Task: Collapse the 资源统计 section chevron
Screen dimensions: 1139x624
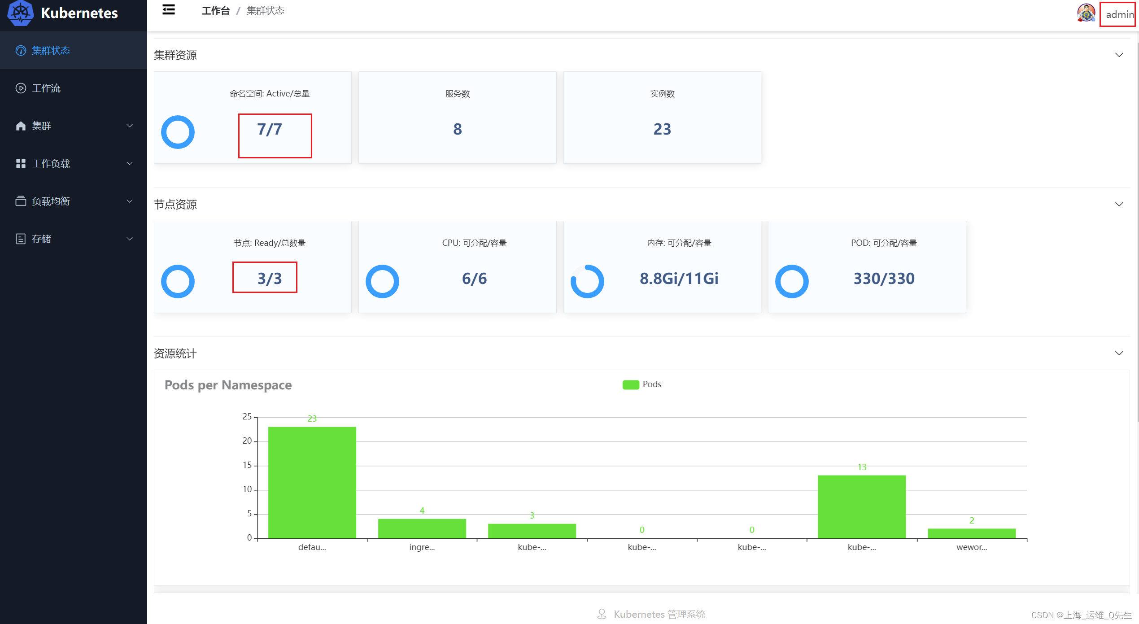Action: click(1119, 353)
